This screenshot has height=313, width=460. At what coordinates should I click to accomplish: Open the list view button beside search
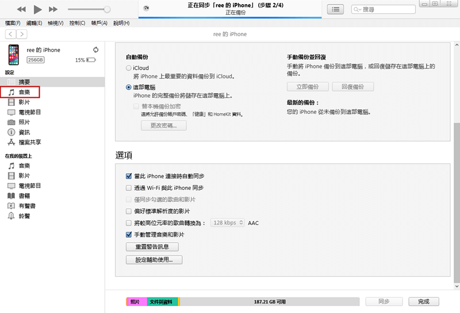335,9
